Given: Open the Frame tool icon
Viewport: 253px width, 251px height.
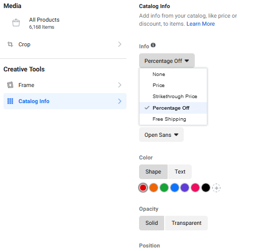Looking at the screenshot, I should (x=10, y=85).
